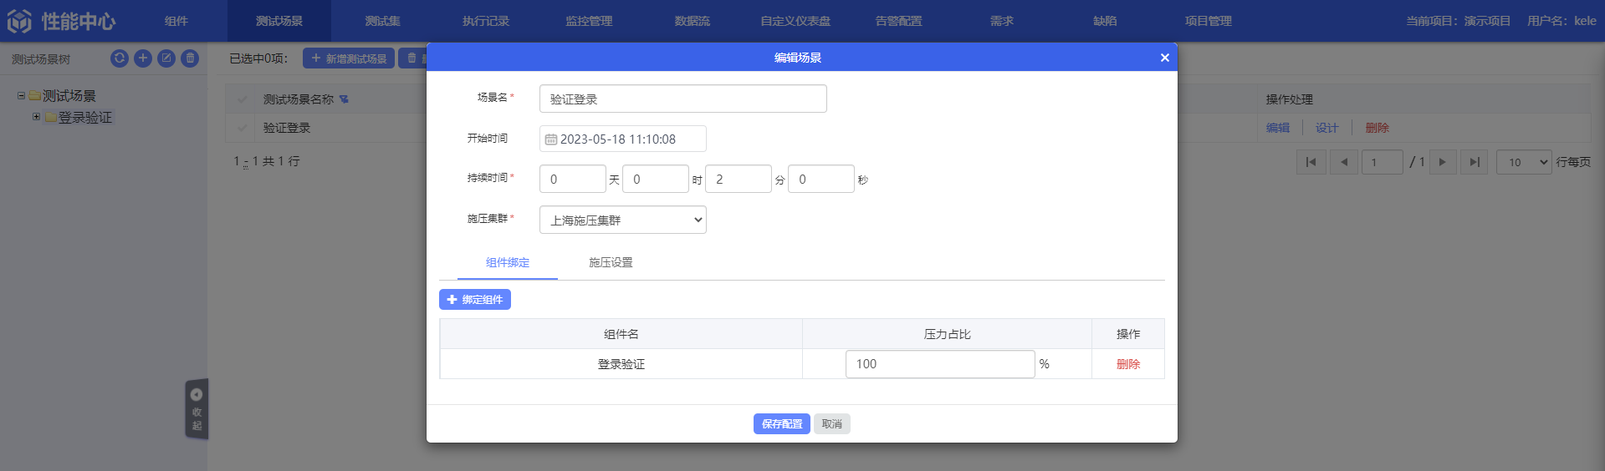Click the calendar icon in 开始时间 field

click(551, 139)
